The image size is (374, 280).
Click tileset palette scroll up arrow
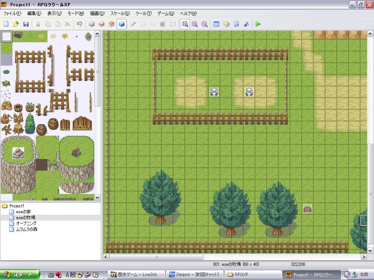97,34
